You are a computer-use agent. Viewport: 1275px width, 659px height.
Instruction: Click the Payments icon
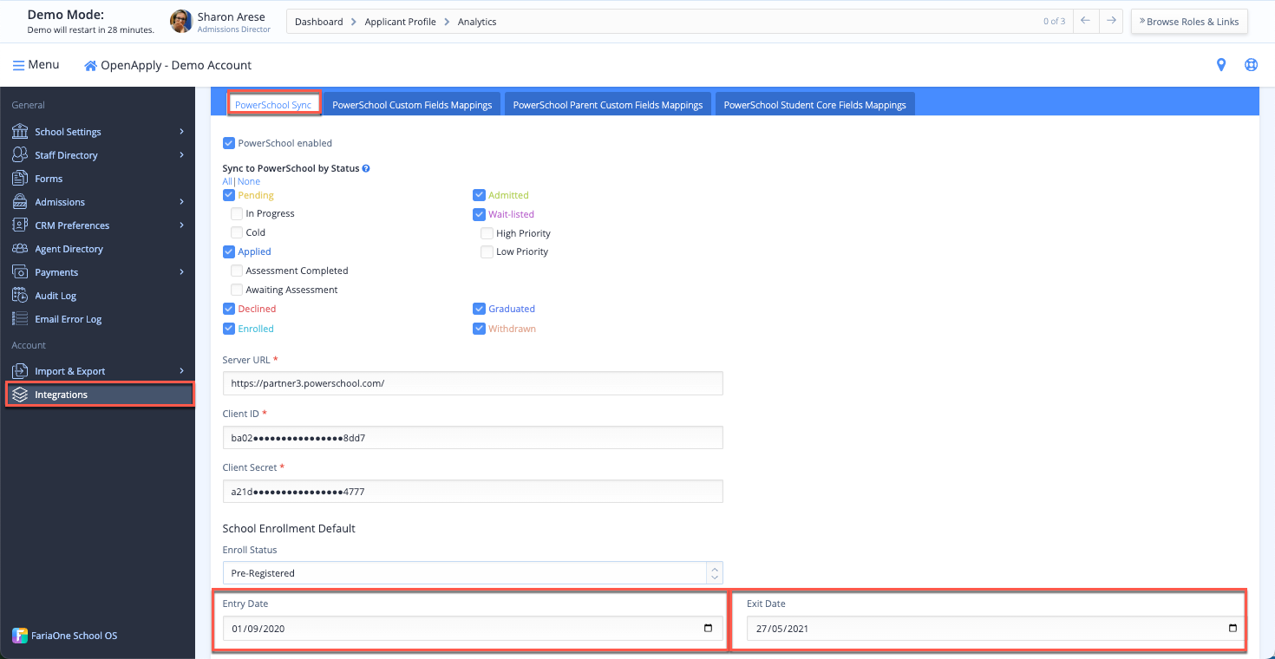(20, 272)
